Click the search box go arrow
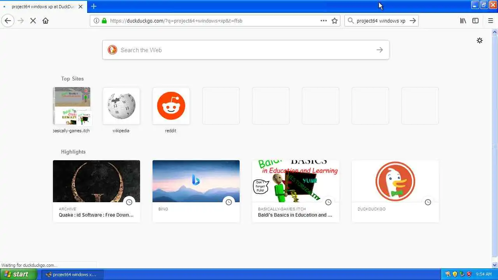Screen dimensions: 498x280 coord(380,50)
